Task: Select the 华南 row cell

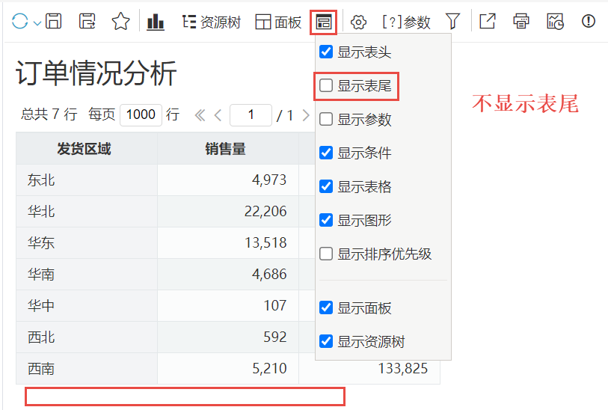Action: point(87,275)
